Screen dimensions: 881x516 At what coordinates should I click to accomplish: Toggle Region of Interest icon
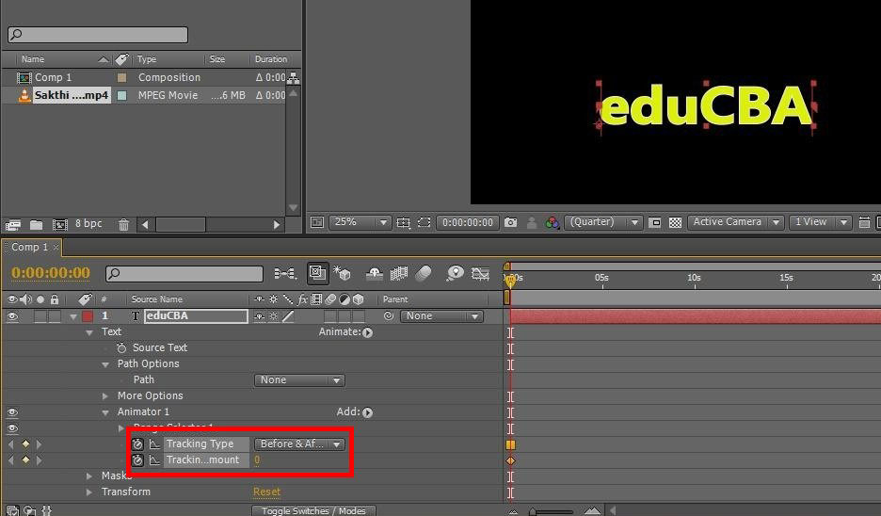654,222
